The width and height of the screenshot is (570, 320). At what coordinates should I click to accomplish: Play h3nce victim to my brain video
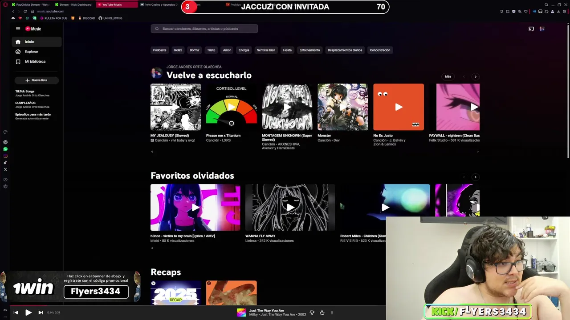195,208
